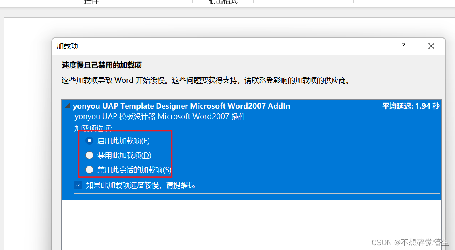Screen dimensions: 455x250
Task: Select the yonyou UAP Template Designer title text
Action: (x=181, y=106)
